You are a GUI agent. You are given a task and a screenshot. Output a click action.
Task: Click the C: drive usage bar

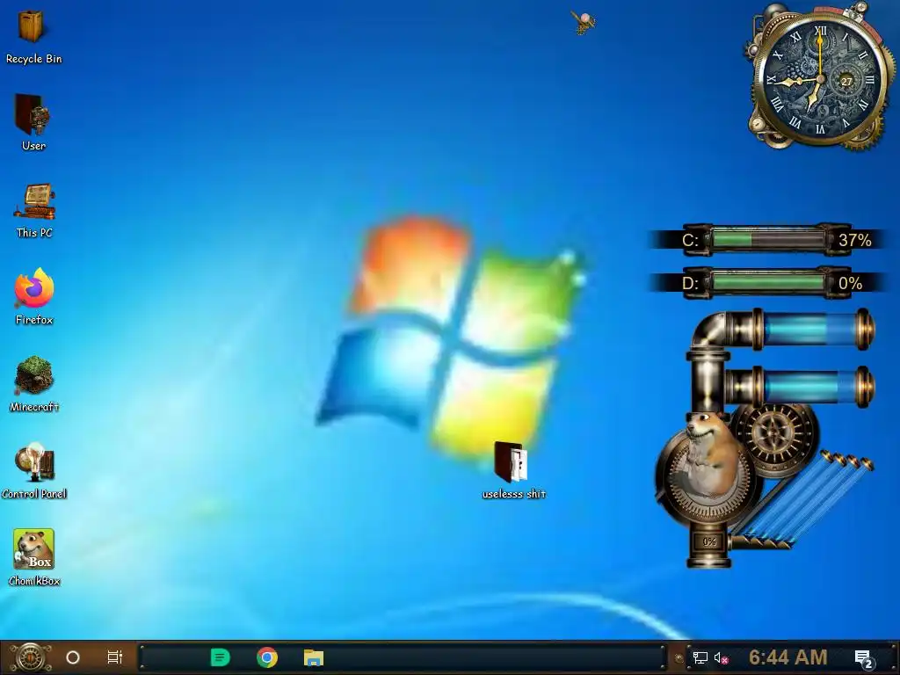tap(768, 239)
